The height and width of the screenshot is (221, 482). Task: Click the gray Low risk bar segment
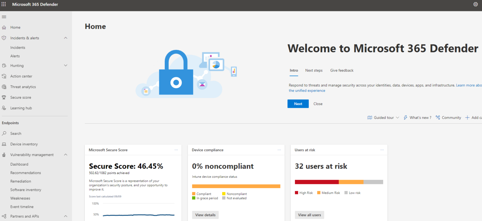373,182
